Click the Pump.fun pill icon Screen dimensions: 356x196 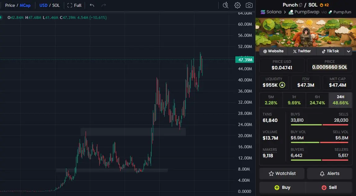click(x=330, y=12)
